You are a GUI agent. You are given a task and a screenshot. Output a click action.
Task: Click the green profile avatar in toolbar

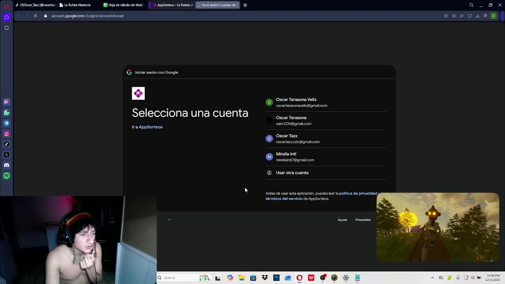(493, 16)
